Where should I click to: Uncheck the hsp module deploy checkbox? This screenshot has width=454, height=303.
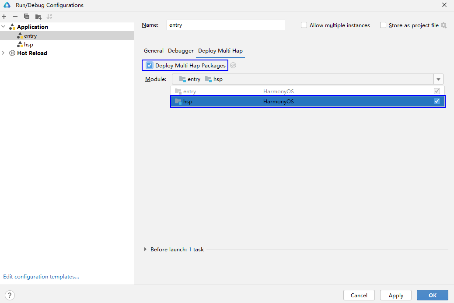[x=437, y=101]
